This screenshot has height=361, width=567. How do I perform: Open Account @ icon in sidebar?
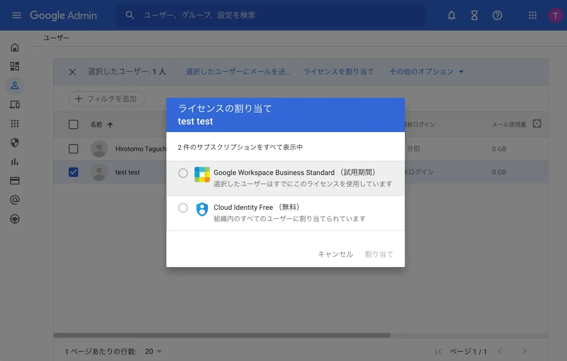(x=15, y=200)
